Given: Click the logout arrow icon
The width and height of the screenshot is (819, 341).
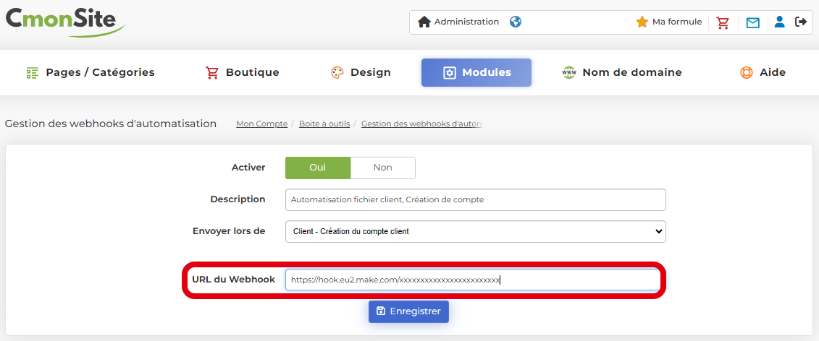Looking at the screenshot, I should point(800,22).
